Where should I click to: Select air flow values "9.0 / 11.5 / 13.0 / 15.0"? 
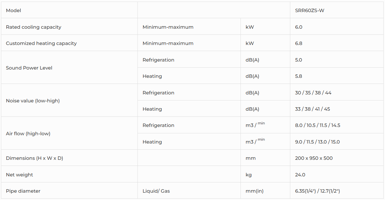tap(317, 142)
